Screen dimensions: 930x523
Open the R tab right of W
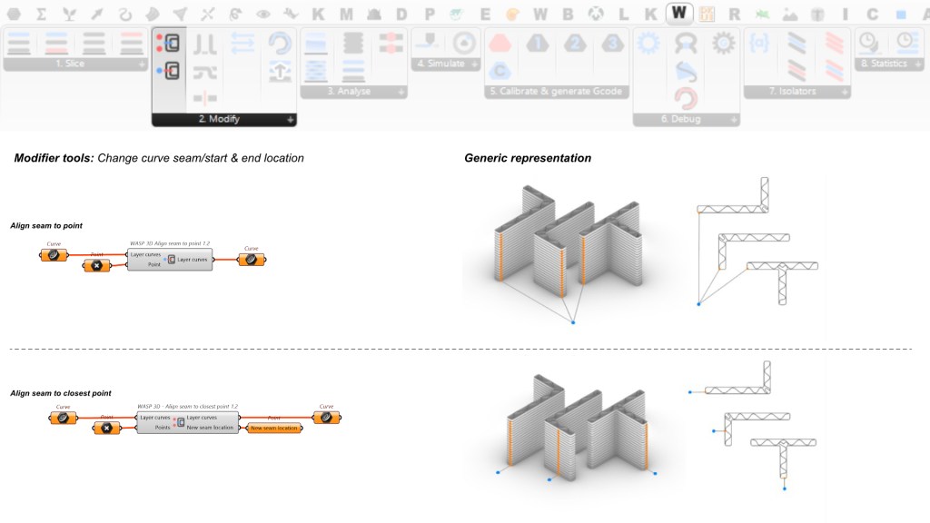click(x=734, y=15)
